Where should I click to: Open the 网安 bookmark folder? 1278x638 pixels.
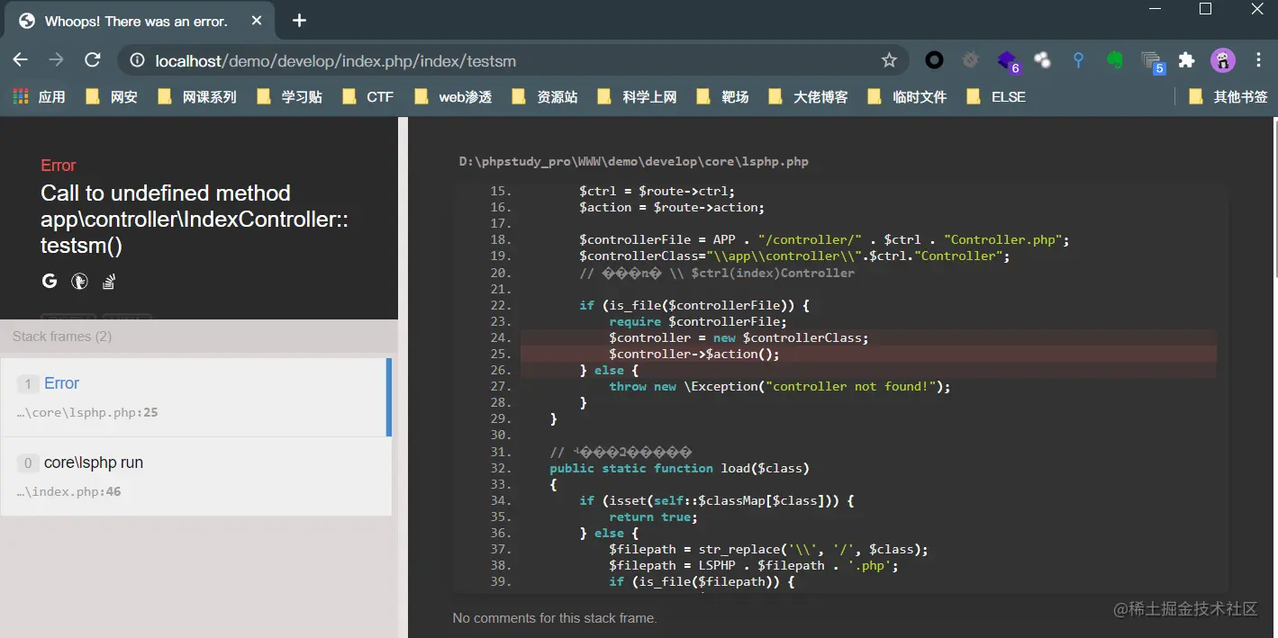click(x=111, y=96)
